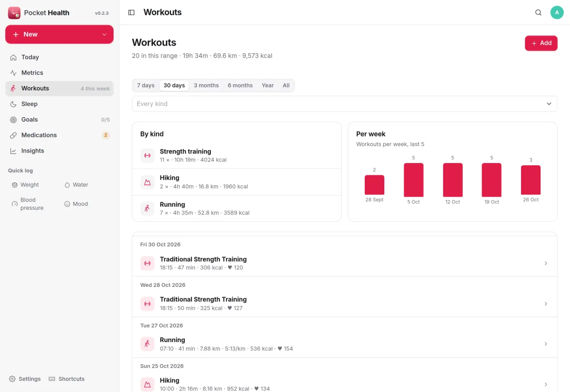Toggle the sidebar panel icon
Image resolution: width=570 pixels, height=392 pixels.
(132, 12)
